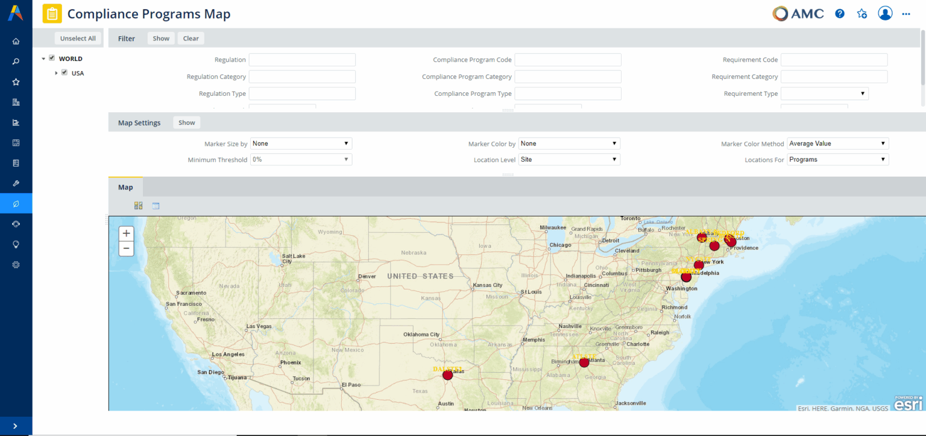Open the more options menu in the header
This screenshot has height=436, width=926.
click(x=906, y=13)
